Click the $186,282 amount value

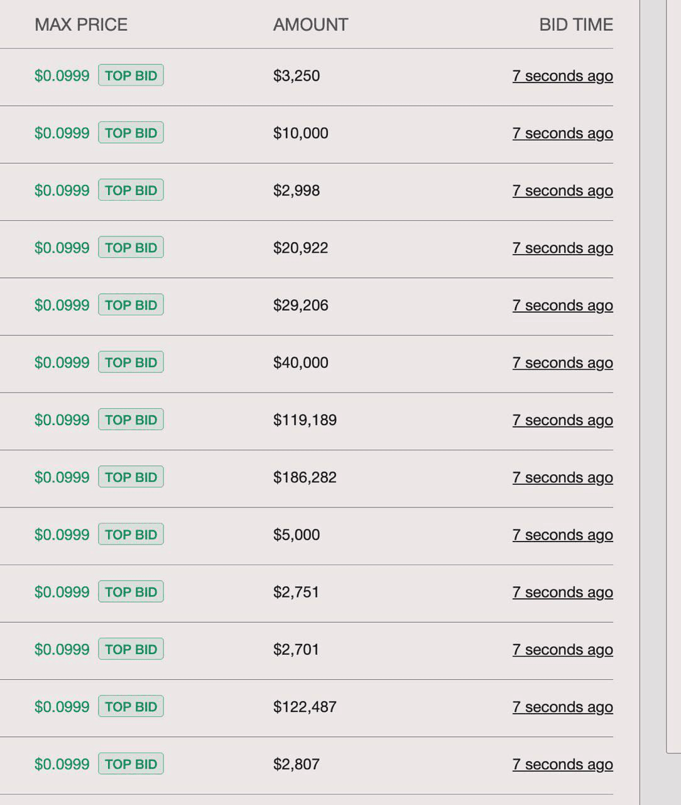click(x=305, y=477)
